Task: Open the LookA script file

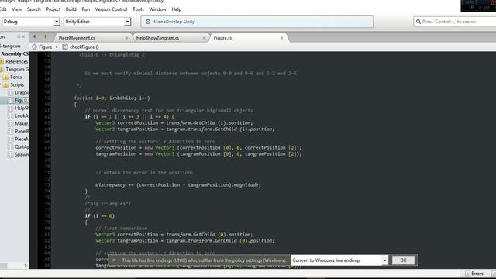Action: coord(22,115)
